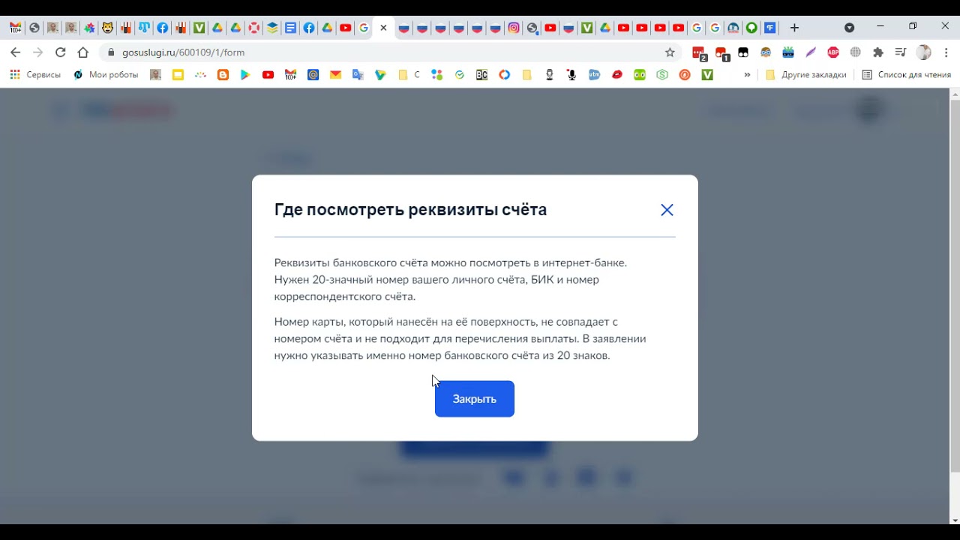The width and height of the screenshot is (960, 540).
Task: Open the red extension with badge 1
Action: pos(721,53)
